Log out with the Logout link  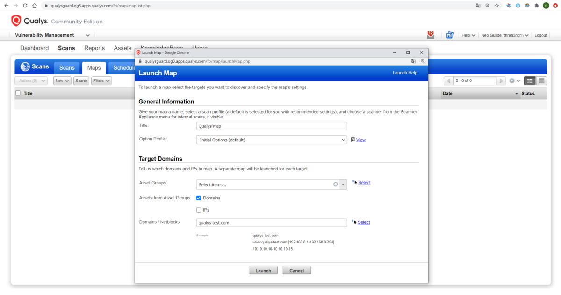tap(541, 35)
